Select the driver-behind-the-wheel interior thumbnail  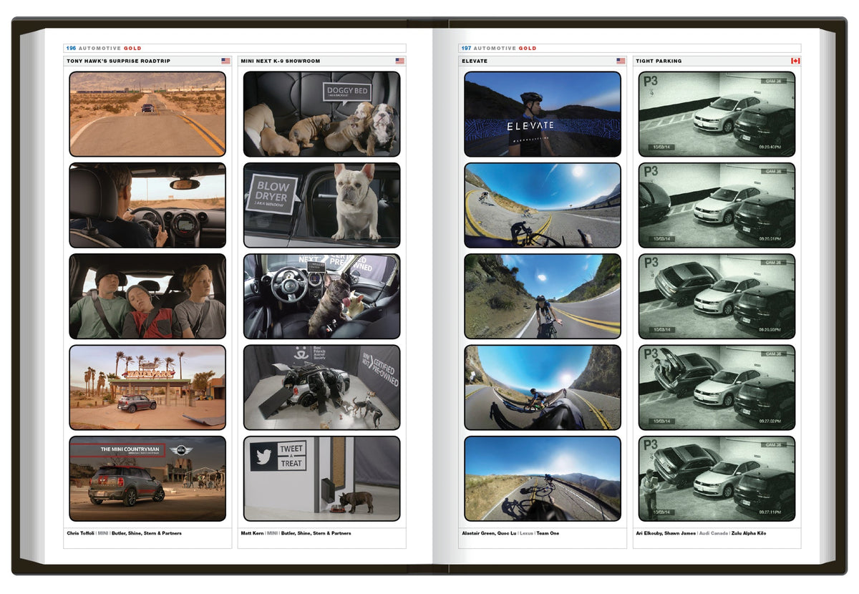click(x=147, y=205)
